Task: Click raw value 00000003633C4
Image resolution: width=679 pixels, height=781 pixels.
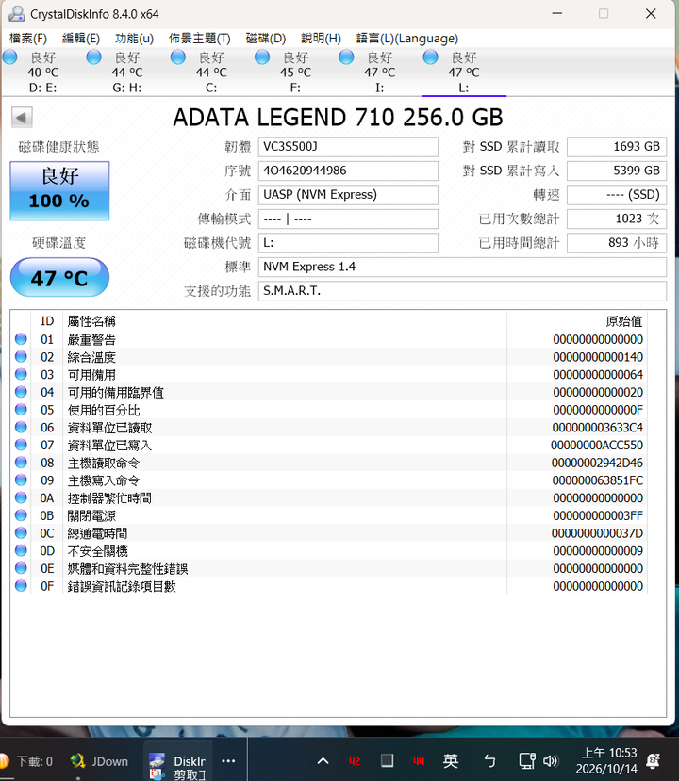Action: (597, 428)
